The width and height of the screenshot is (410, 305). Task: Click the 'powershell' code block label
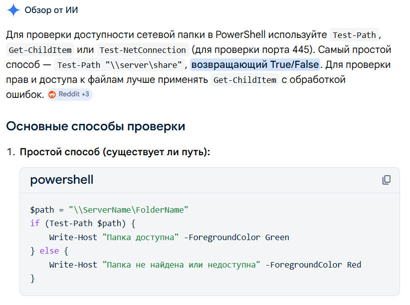[62, 180]
